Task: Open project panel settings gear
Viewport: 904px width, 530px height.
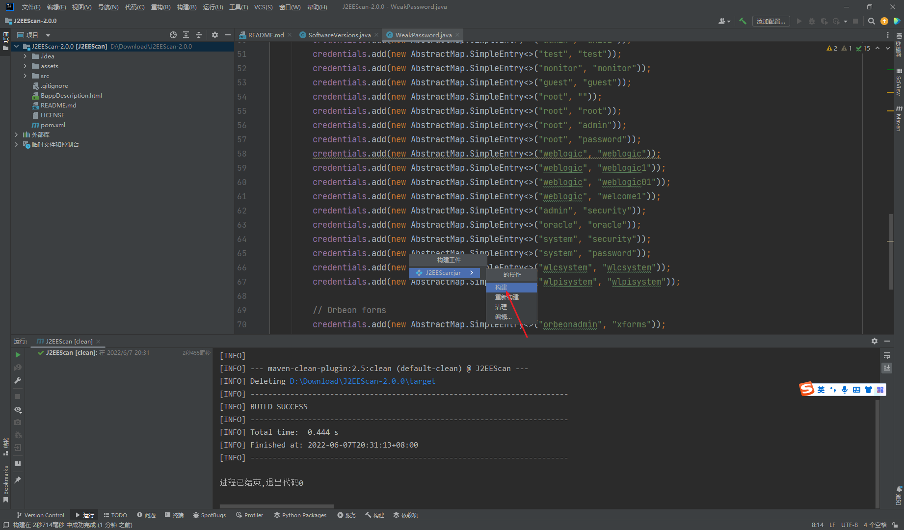Action: 215,35
